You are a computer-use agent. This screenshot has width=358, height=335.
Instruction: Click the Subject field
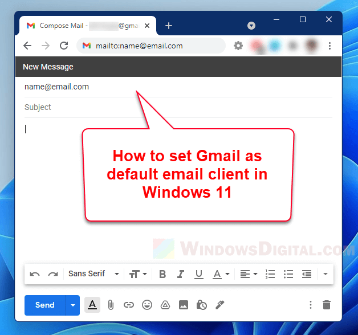click(178, 107)
